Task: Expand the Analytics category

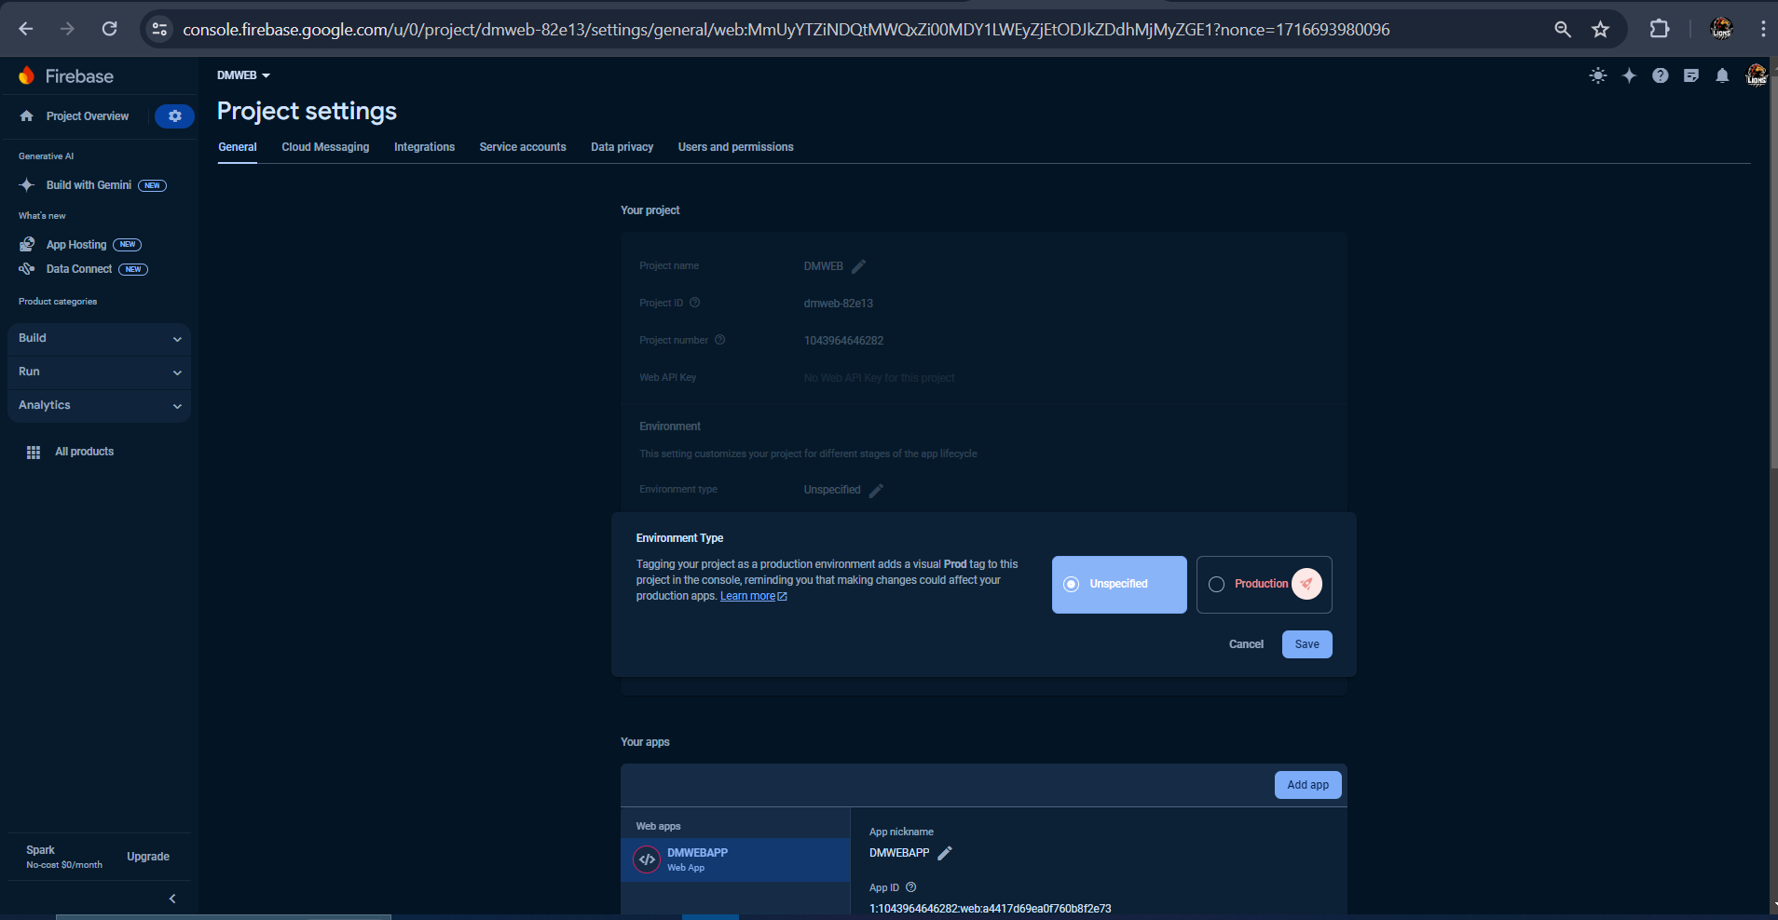Action: click(99, 406)
